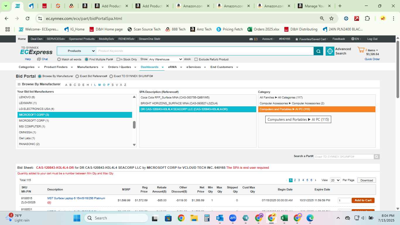Open Chrome three-dot menu

(393, 18)
